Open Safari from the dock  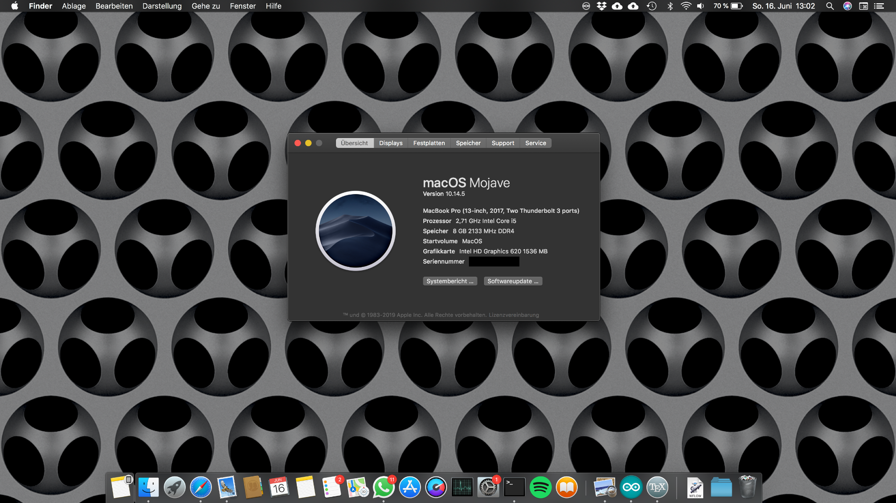pyautogui.click(x=201, y=488)
